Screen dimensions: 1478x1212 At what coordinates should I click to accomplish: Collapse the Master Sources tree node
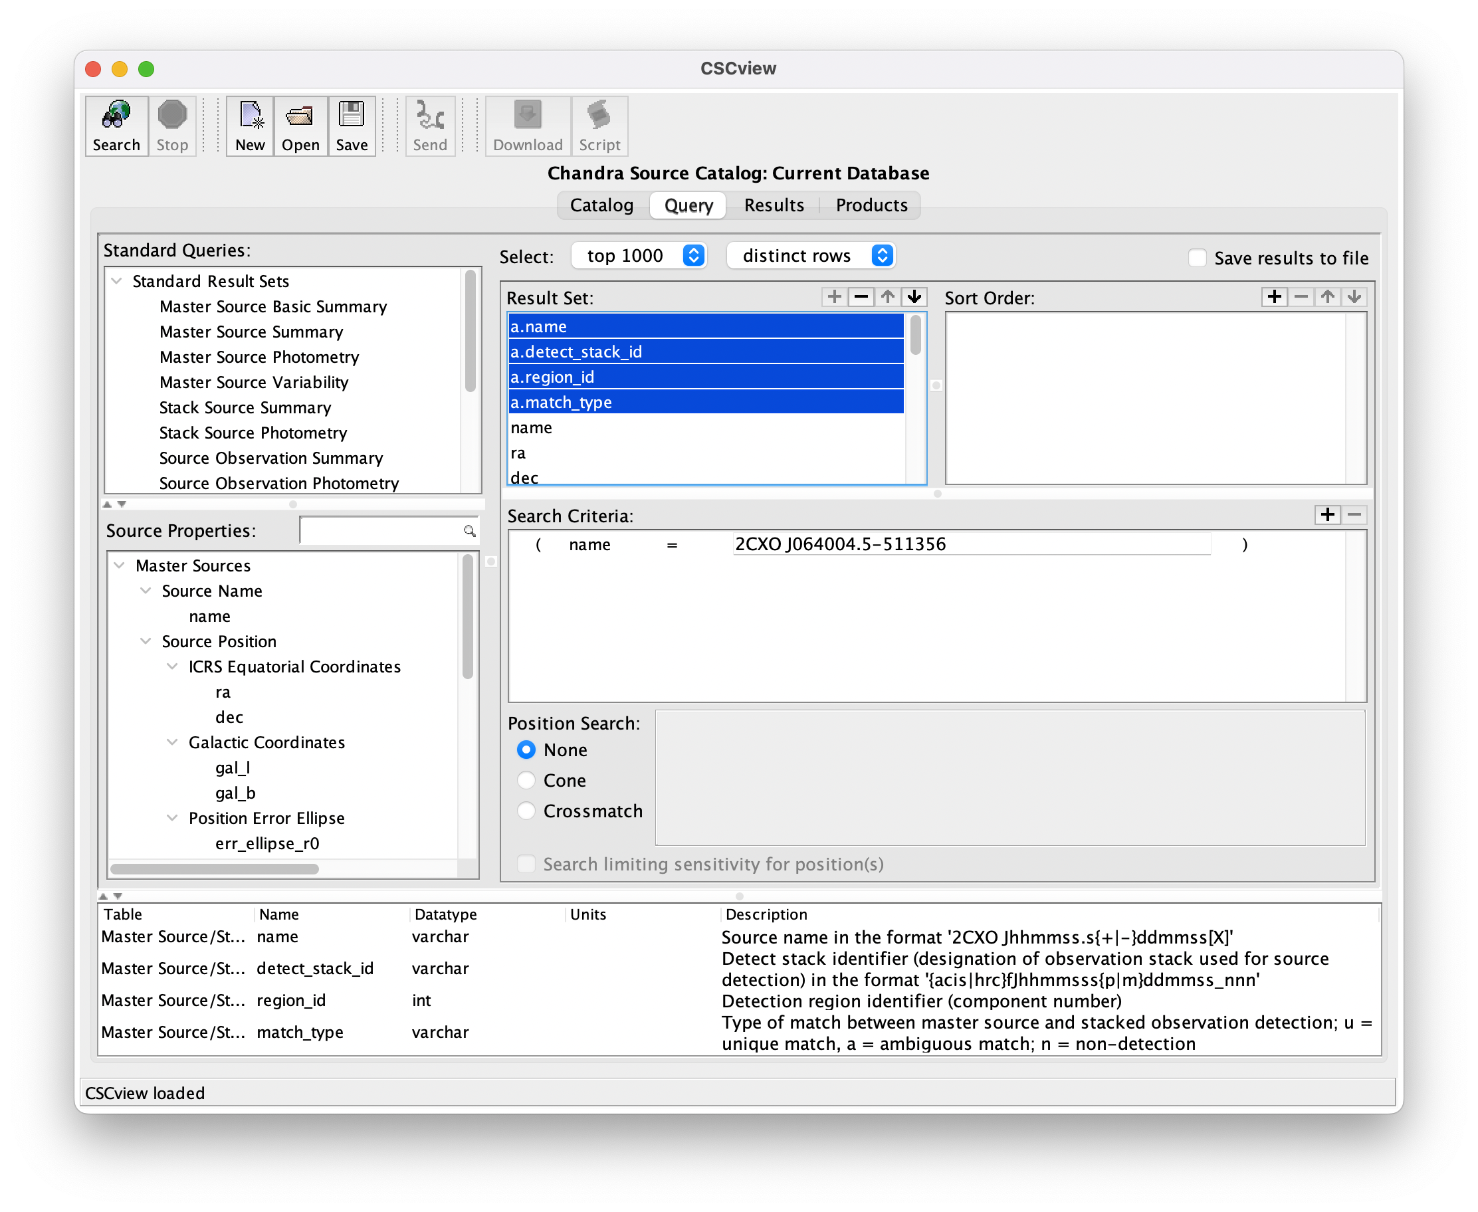tap(120, 565)
